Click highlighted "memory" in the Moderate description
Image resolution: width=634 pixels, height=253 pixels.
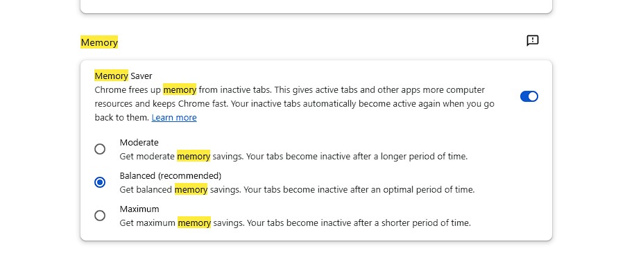[x=194, y=157]
